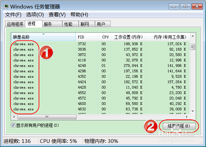Open the 性能 tab
206x147 pixels.
click(70, 24)
